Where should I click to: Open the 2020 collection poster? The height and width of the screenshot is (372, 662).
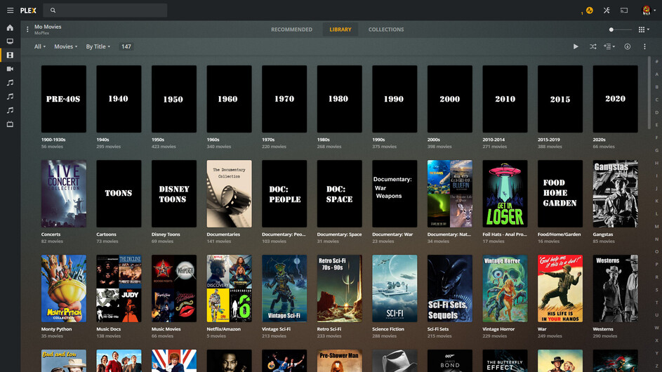[x=615, y=99]
